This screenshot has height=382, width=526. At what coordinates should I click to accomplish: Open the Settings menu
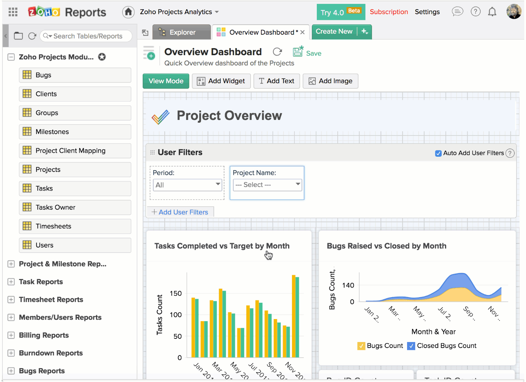427,12
